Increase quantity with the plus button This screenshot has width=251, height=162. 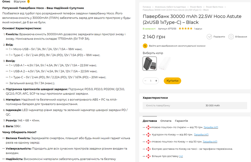click(x=156, y=81)
